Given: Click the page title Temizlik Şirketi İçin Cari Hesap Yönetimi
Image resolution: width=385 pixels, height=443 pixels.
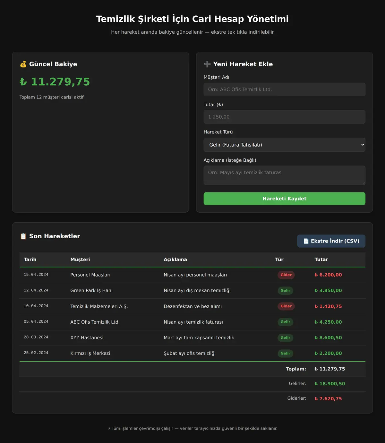Looking at the screenshot, I should [x=193, y=19].
